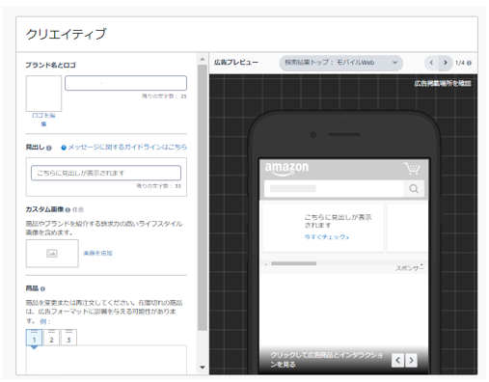Click the scrollbar down arrow

click(x=203, y=368)
